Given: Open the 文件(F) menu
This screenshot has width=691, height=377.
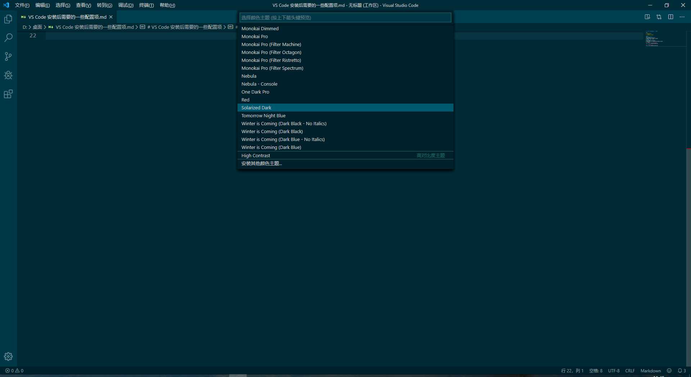Looking at the screenshot, I should (x=22, y=5).
